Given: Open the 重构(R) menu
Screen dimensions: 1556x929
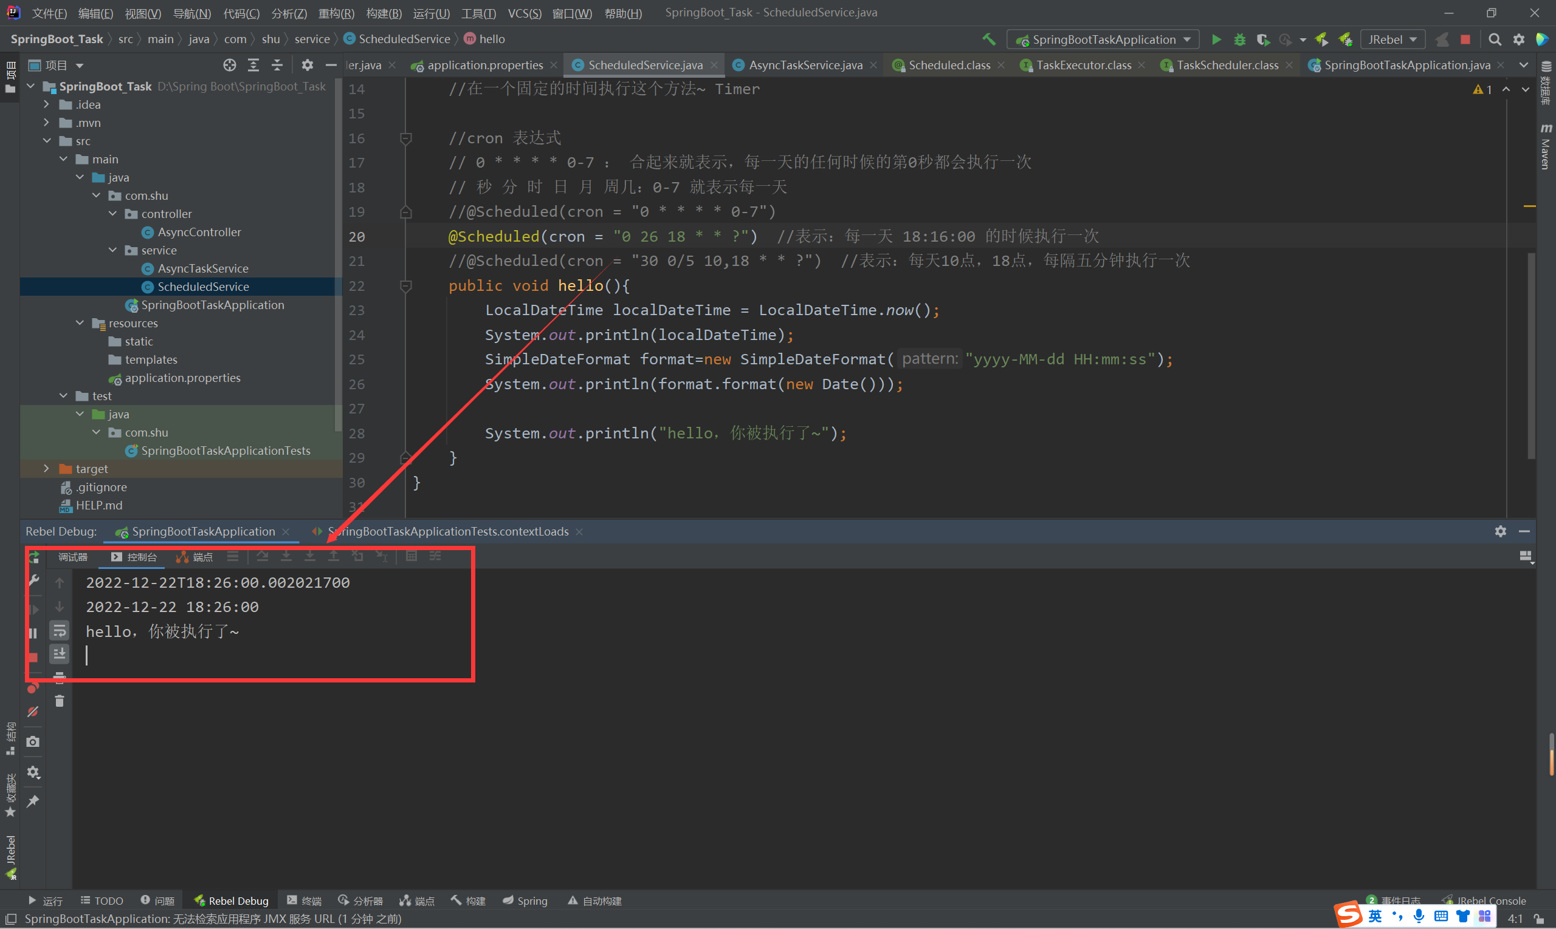Looking at the screenshot, I should [x=336, y=13].
